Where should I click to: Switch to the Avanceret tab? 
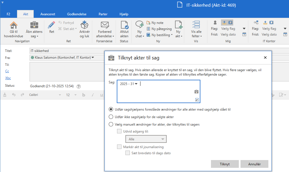pyautogui.click(x=48, y=14)
